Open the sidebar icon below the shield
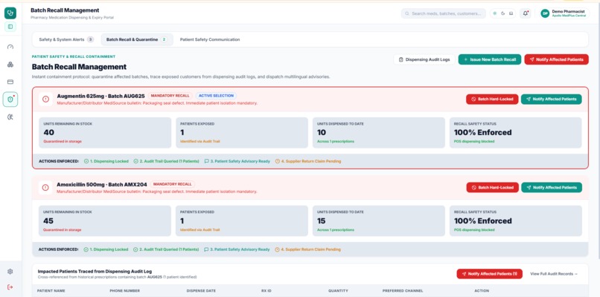This screenshot has width=600, height=297. click(x=10, y=117)
